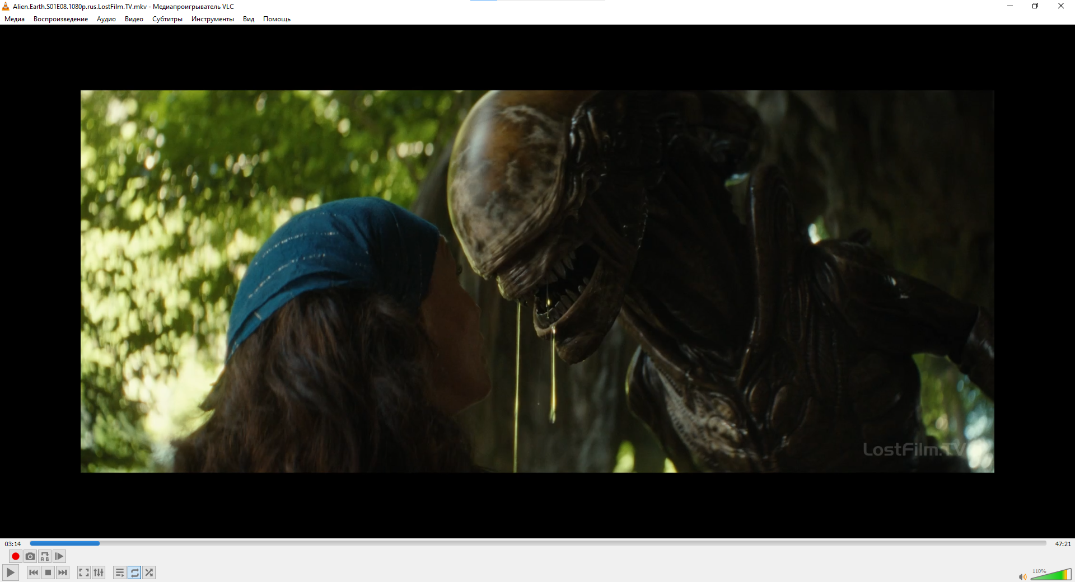Viewport: 1075px width, 582px height.
Task: Toggle the loop repeat mode
Action: click(134, 572)
